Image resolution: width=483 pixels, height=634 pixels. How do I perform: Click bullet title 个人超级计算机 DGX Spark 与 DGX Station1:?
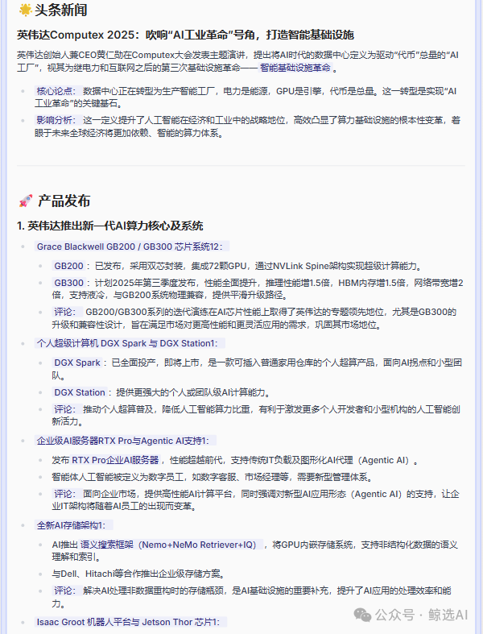click(130, 343)
